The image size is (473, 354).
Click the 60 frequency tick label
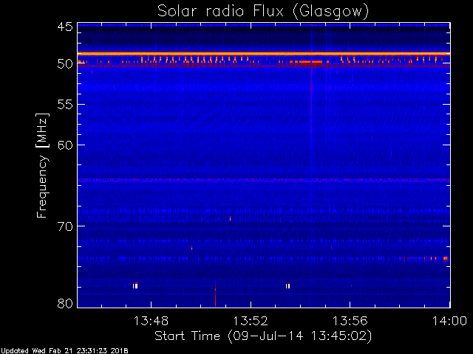pyautogui.click(x=65, y=145)
